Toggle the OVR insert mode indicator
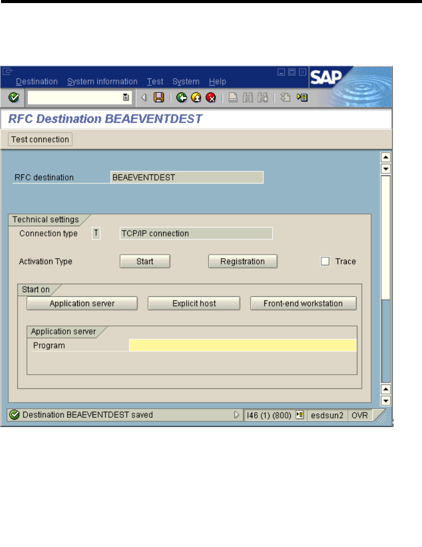This screenshot has height=547, width=422. point(359,415)
